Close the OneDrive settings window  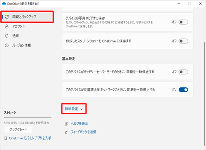[x=200, y=4]
